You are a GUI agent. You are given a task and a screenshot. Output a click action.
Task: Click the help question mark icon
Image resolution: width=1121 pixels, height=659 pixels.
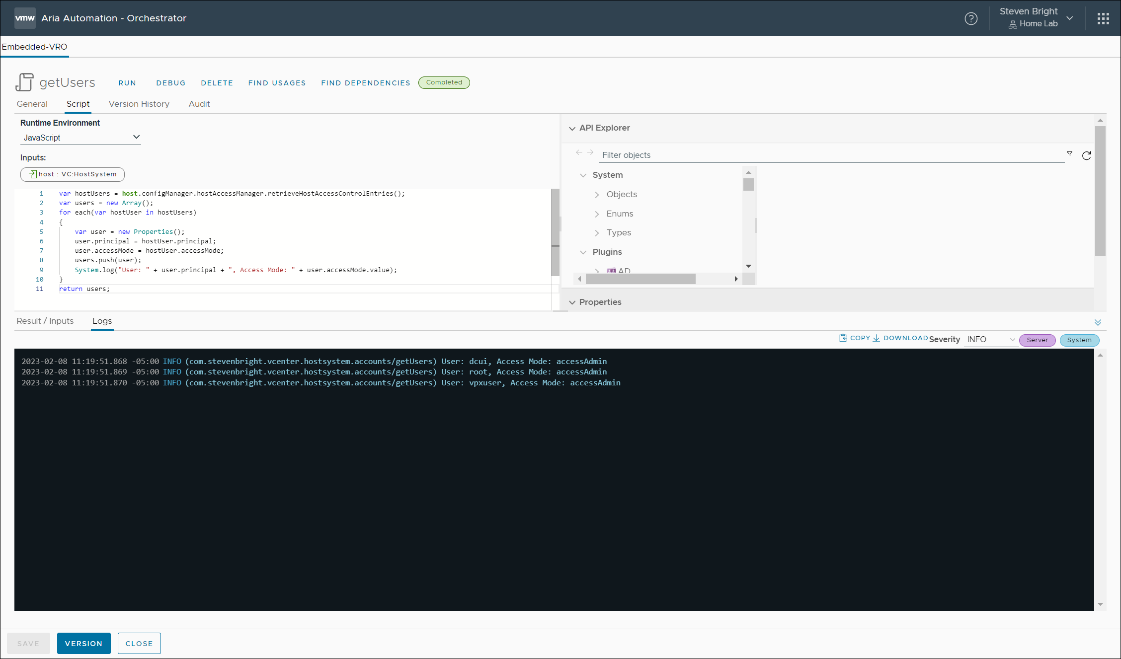[x=970, y=18]
